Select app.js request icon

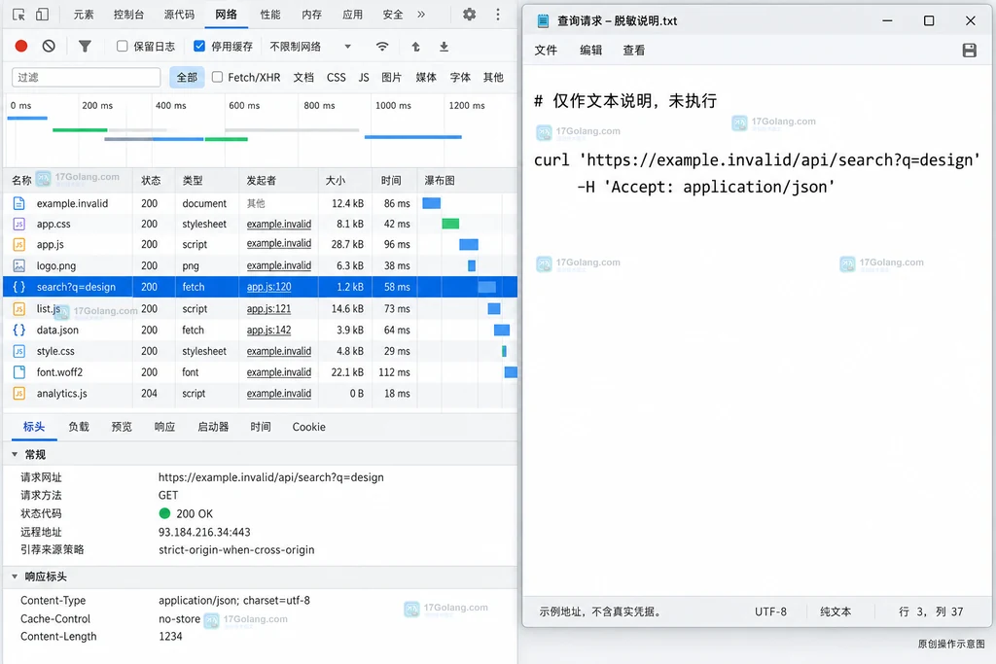click(x=19, y=244)
